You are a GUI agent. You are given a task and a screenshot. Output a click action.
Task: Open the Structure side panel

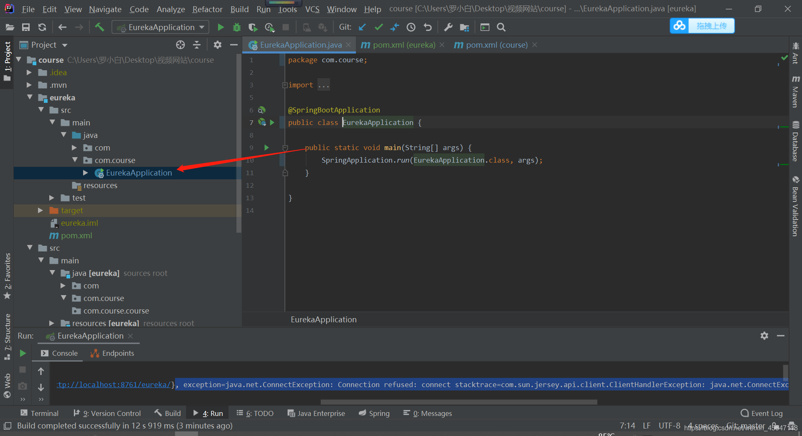pos(7,337)
